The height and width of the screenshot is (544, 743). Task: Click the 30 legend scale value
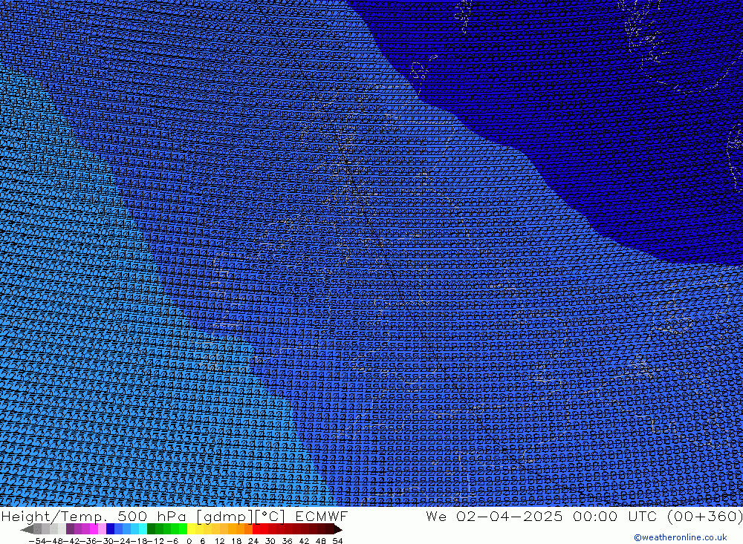pyautogui.click(x=270, y=541)
